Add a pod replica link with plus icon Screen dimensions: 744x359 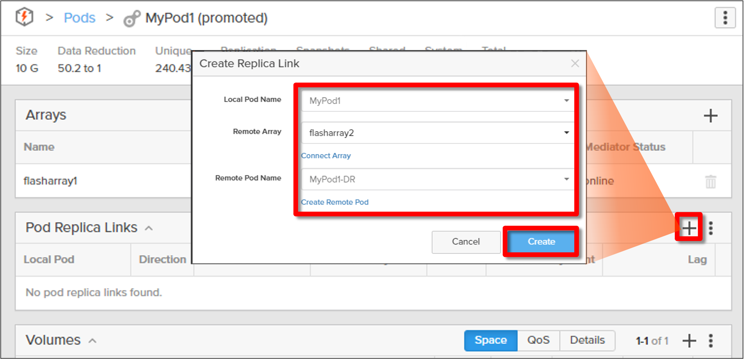[689, 228]
